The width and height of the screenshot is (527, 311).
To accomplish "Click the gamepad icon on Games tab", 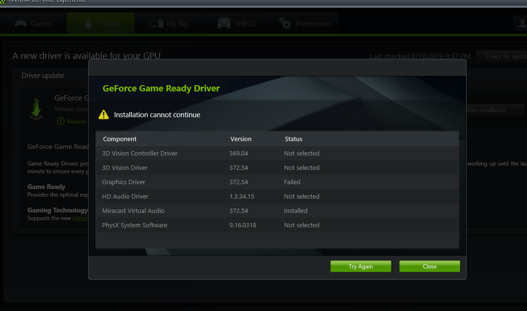I will tap(21, 23).
